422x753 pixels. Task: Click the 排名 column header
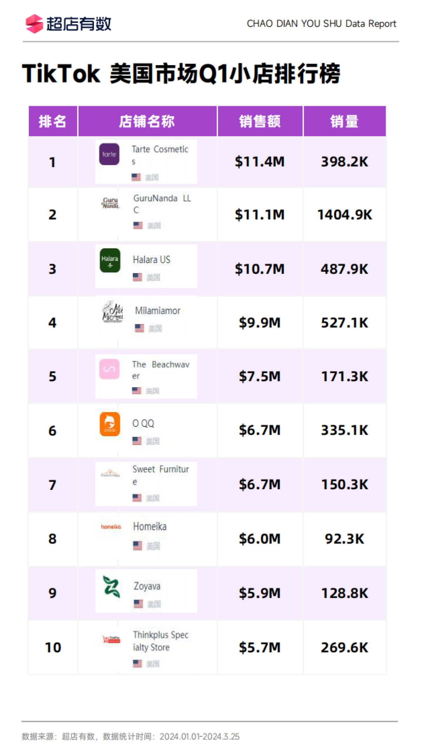[52, 121]
